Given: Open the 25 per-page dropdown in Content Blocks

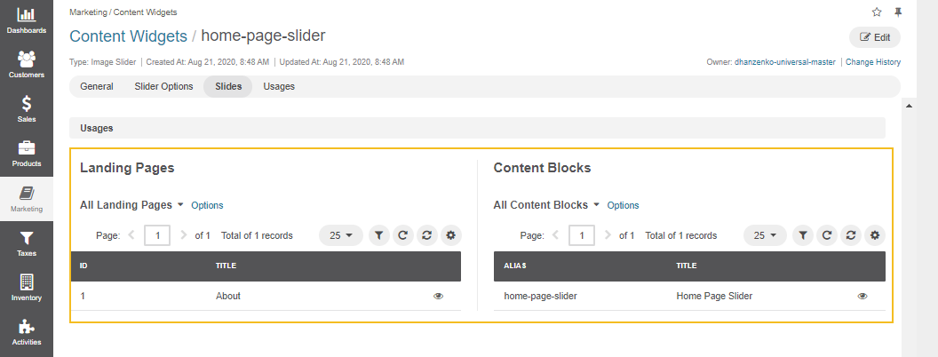Looking at the screenshot, I should 765,235.
